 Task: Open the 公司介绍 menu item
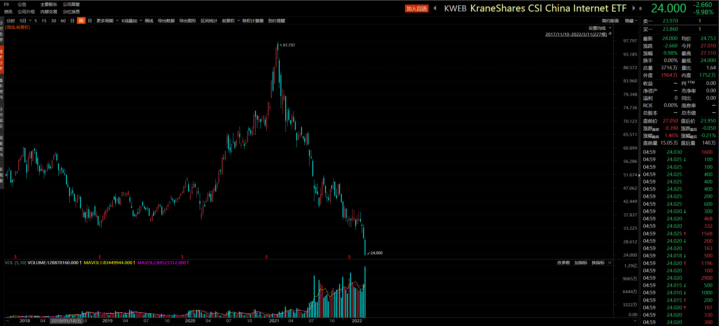tap(26, 12)
